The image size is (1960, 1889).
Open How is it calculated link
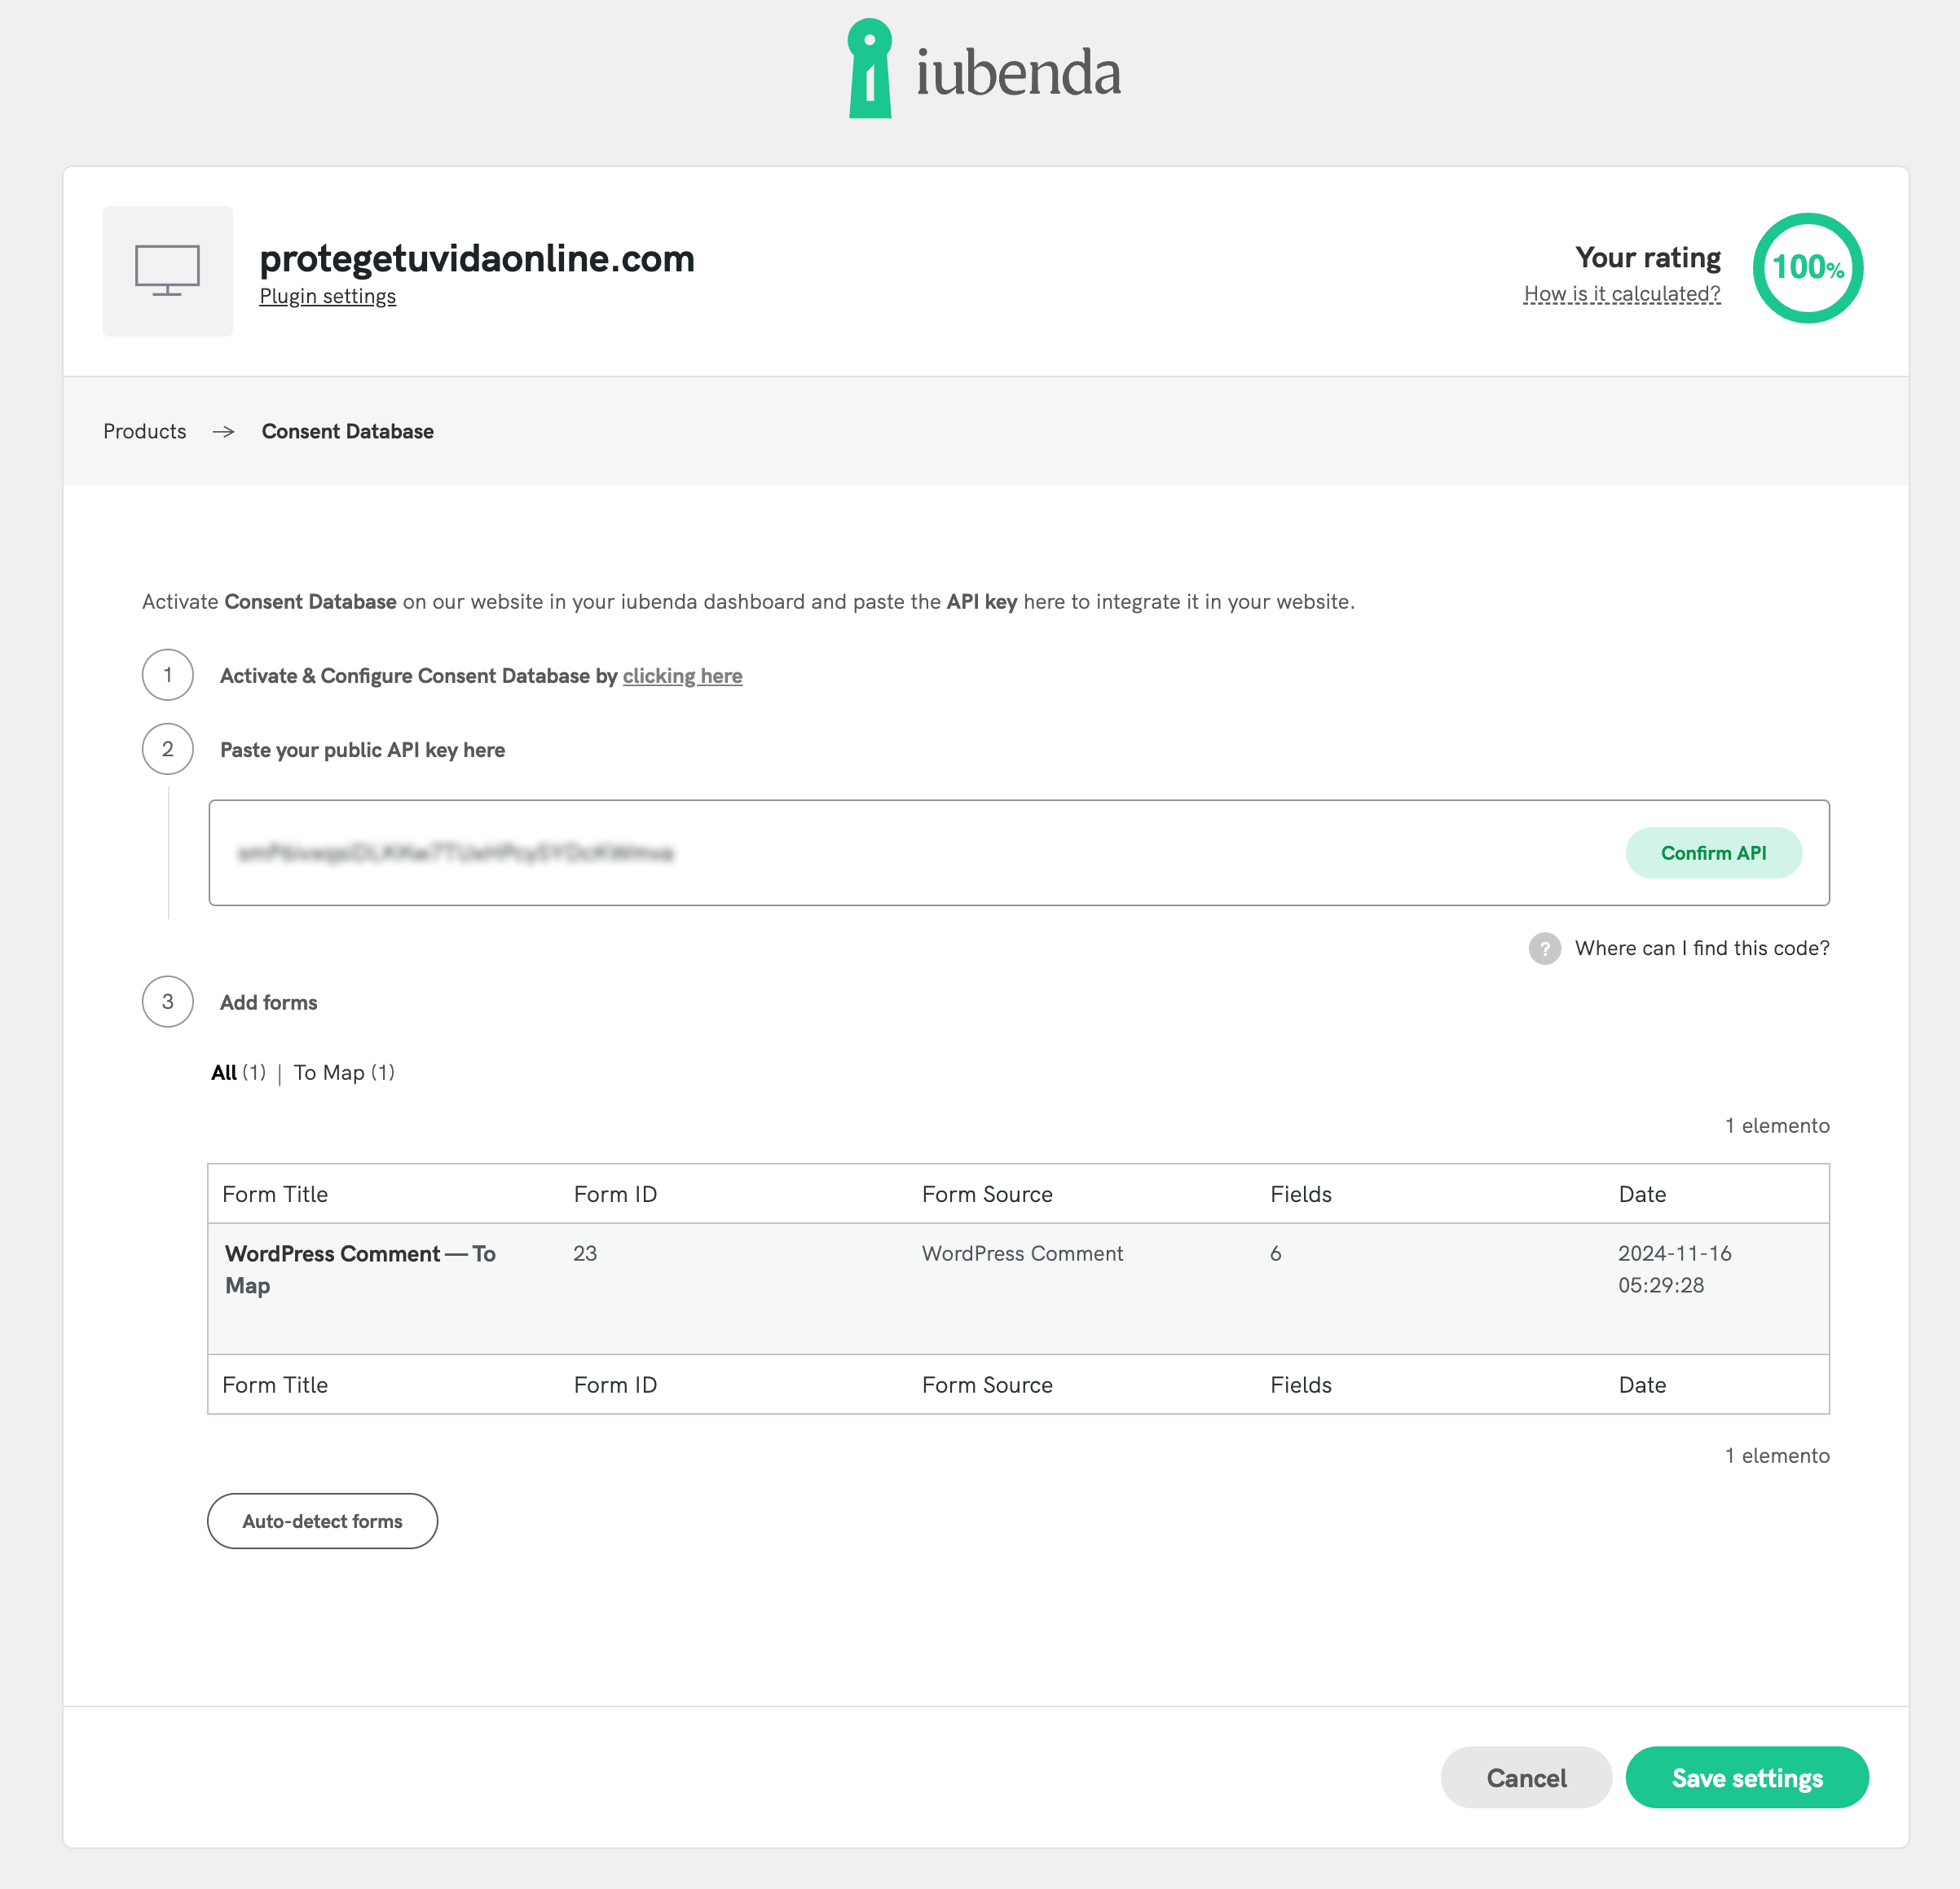pos(1621,294)
